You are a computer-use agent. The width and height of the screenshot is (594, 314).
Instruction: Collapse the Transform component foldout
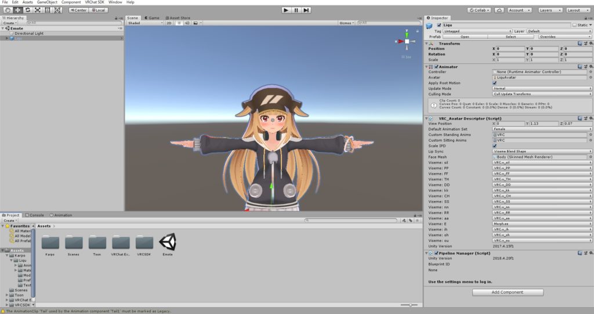point(426,44)
